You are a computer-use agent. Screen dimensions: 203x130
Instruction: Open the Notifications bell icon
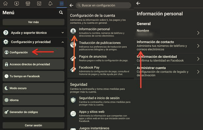50,4
